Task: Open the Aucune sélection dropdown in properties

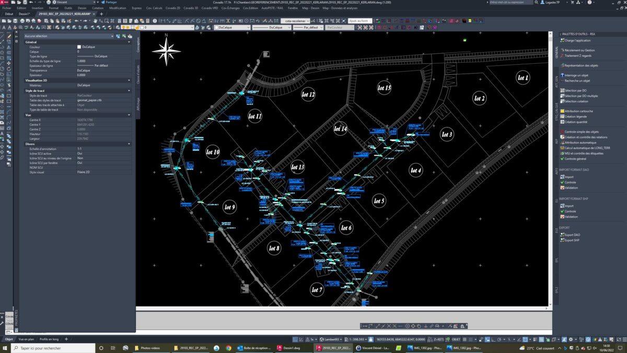Action: click(68, 36)
